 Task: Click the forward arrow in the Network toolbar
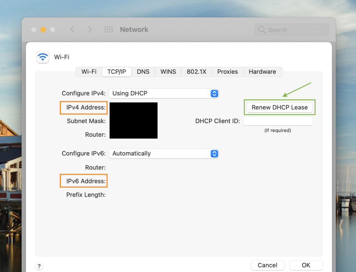click(x=89, y=30)
